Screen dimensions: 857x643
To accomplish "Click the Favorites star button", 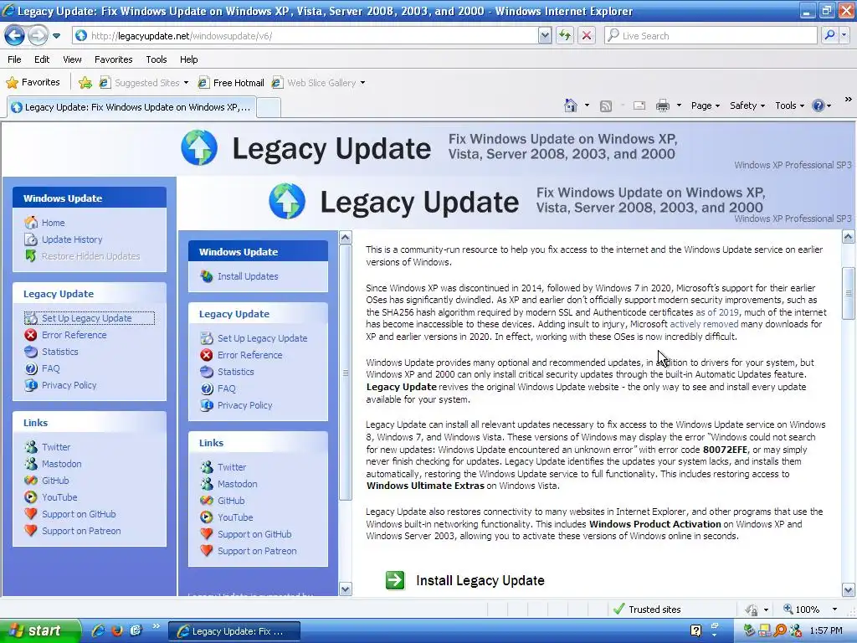I will (33, 83).
